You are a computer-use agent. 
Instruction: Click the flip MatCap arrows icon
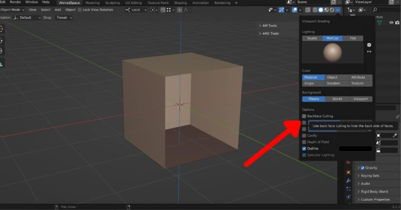[x=369, y=52]
